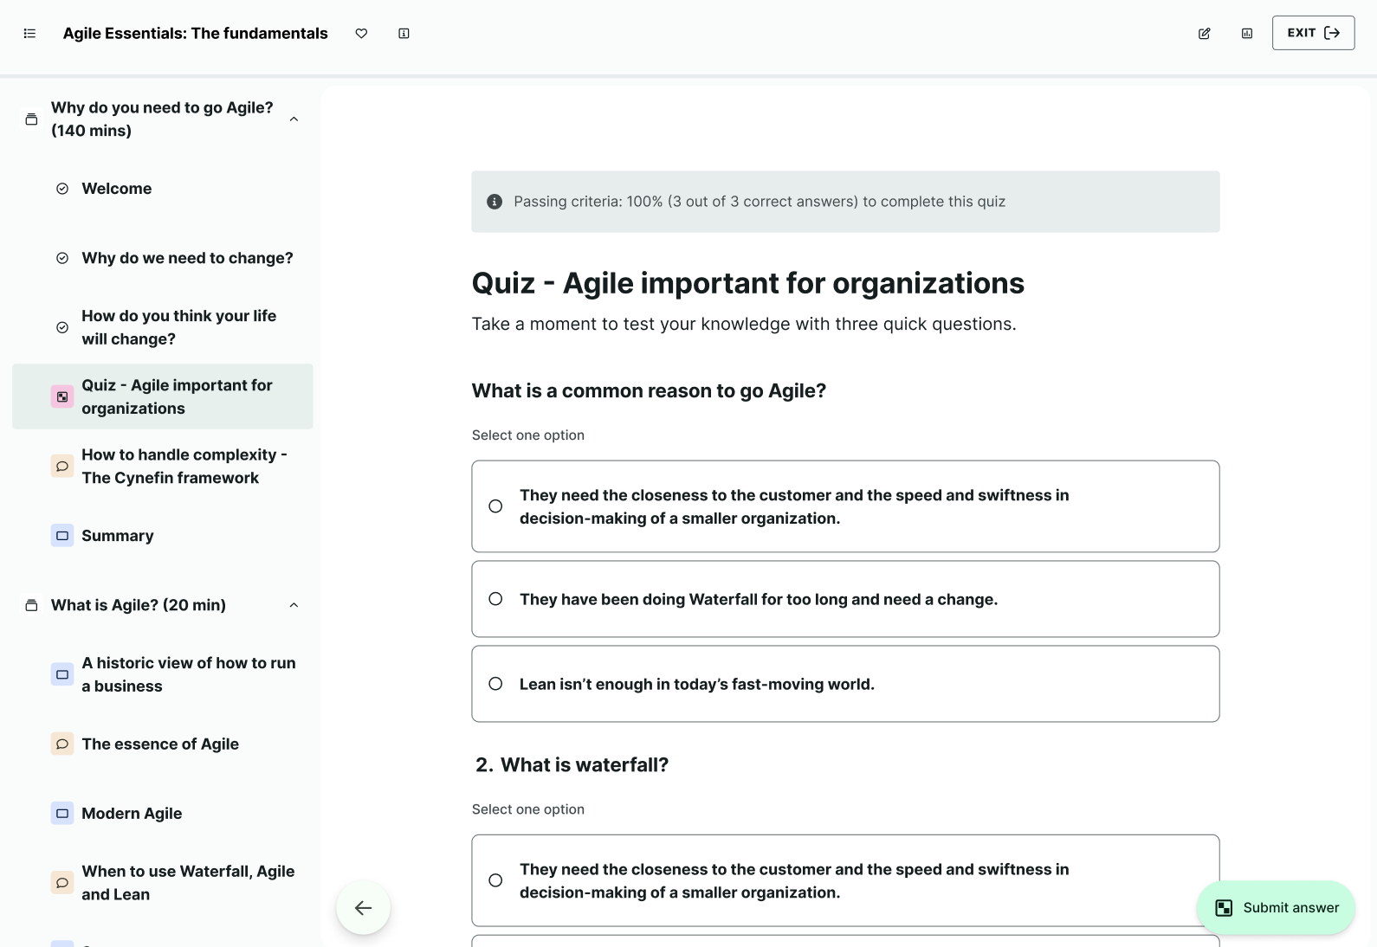1377x947 pixels.
Task: Click the Submit answer button
Action: (1276, 907)
